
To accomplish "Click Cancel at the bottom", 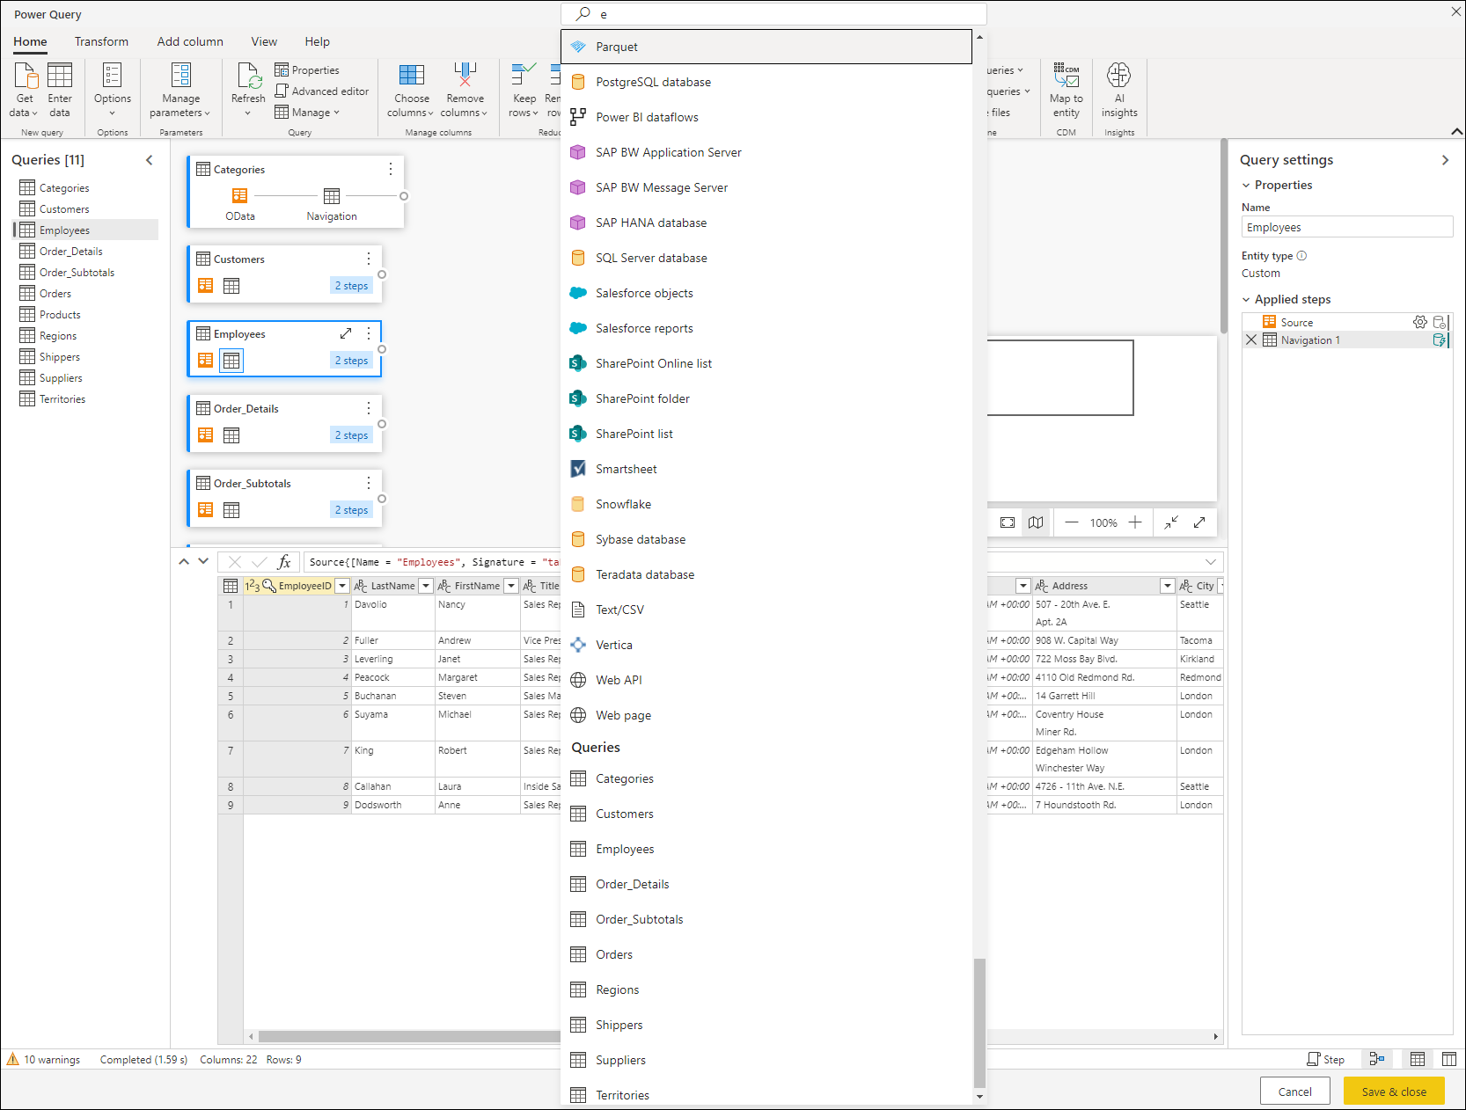I will click(1294, 1092).
